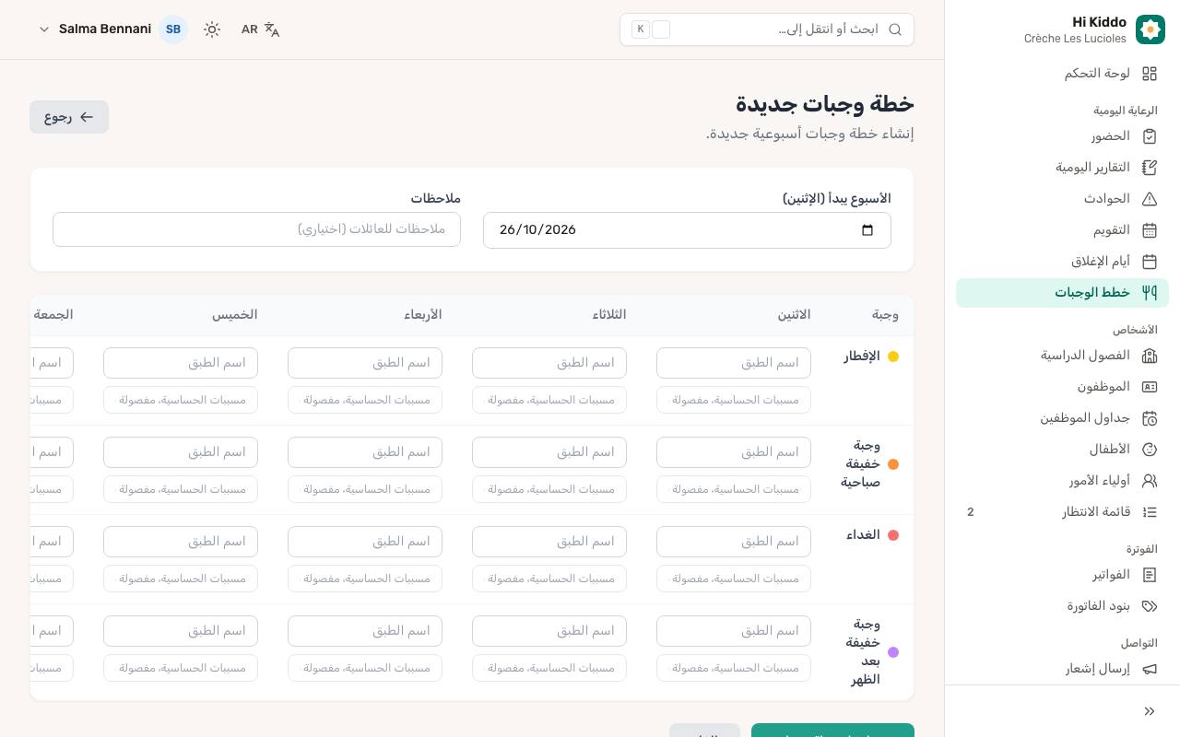Click the dashboard grid icon in sidebar
The height and width of the screenshot is (737, 1180).
1150,74
